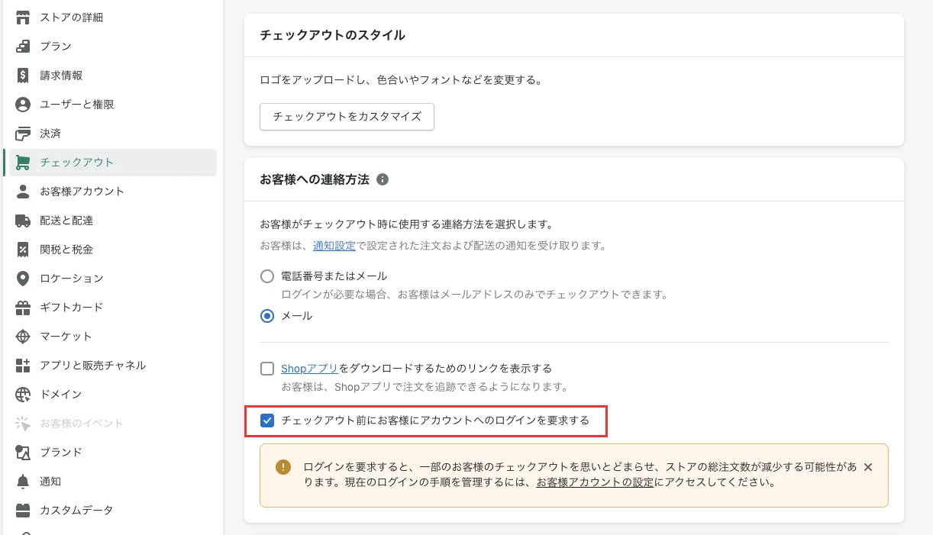Follow the お客様アカウントの設定 link in warning
Image resolution: width=933 pixels, height=535 pixels.
coord(595,482)
